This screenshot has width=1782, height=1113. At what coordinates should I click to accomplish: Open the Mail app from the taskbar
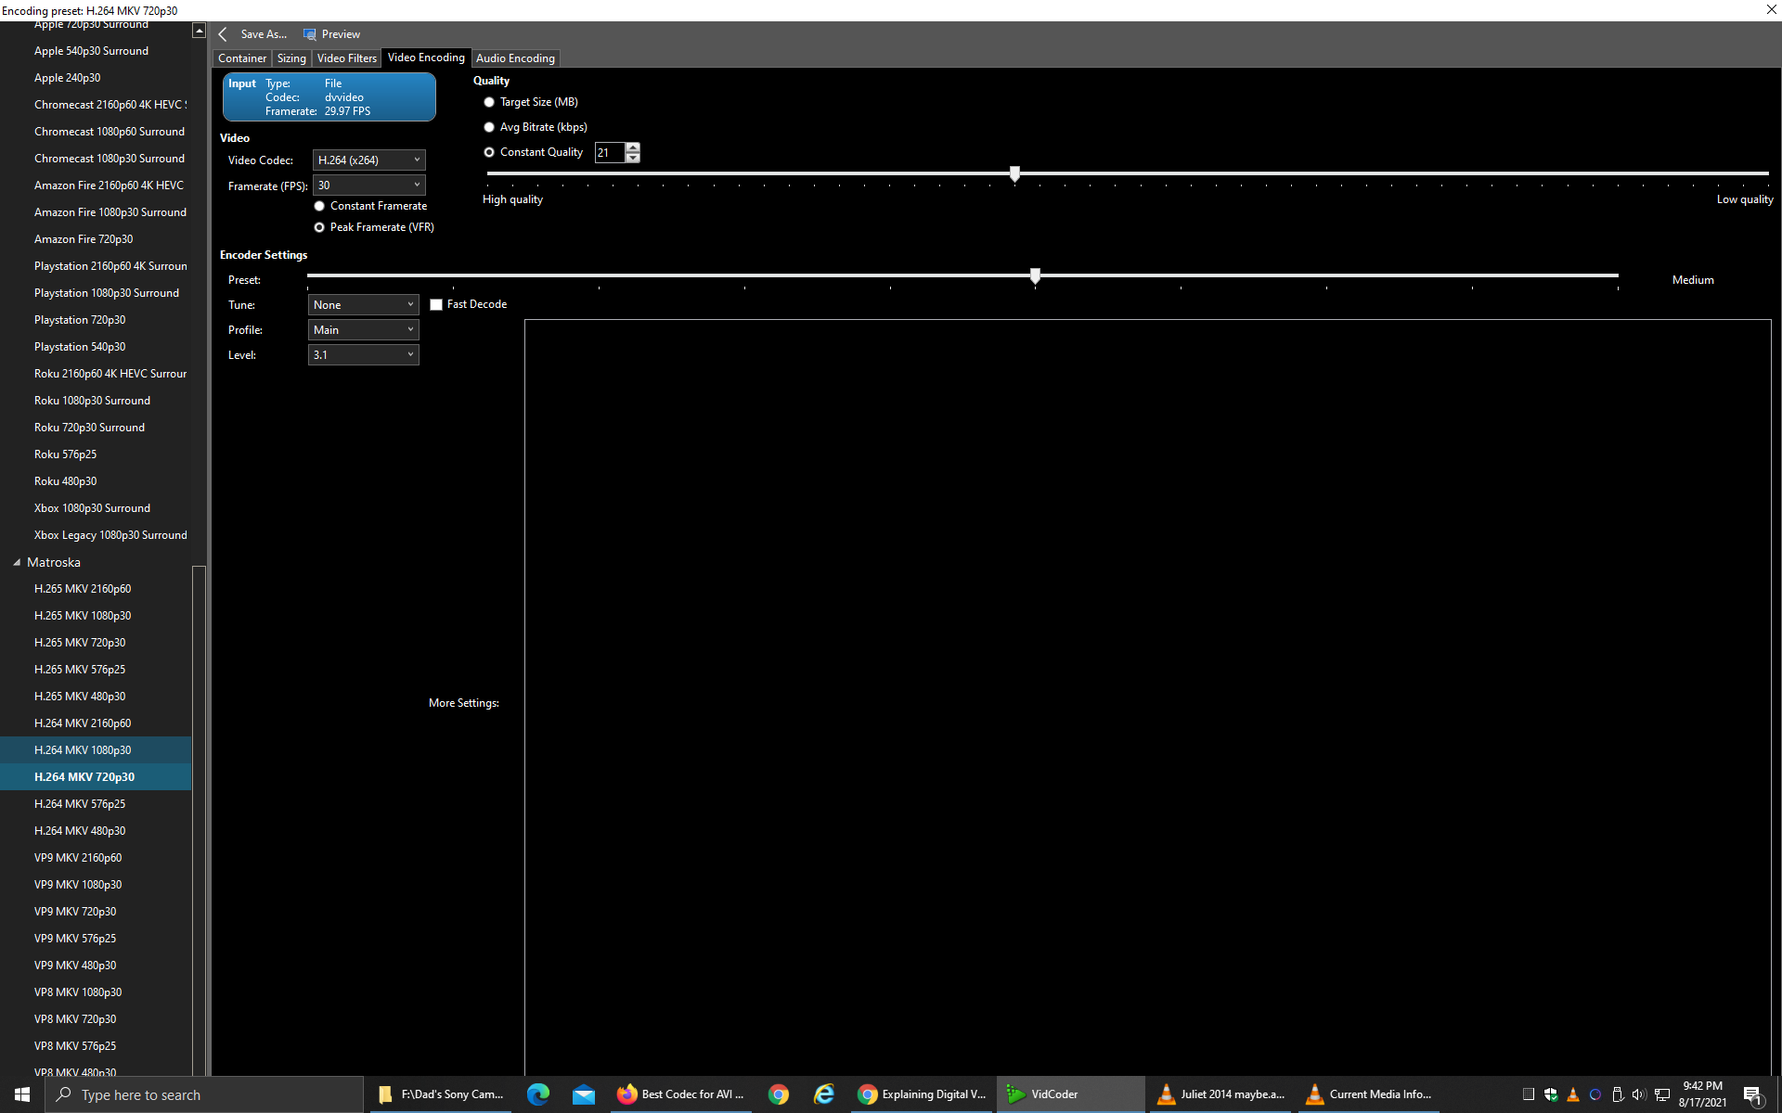[584, 1094]
